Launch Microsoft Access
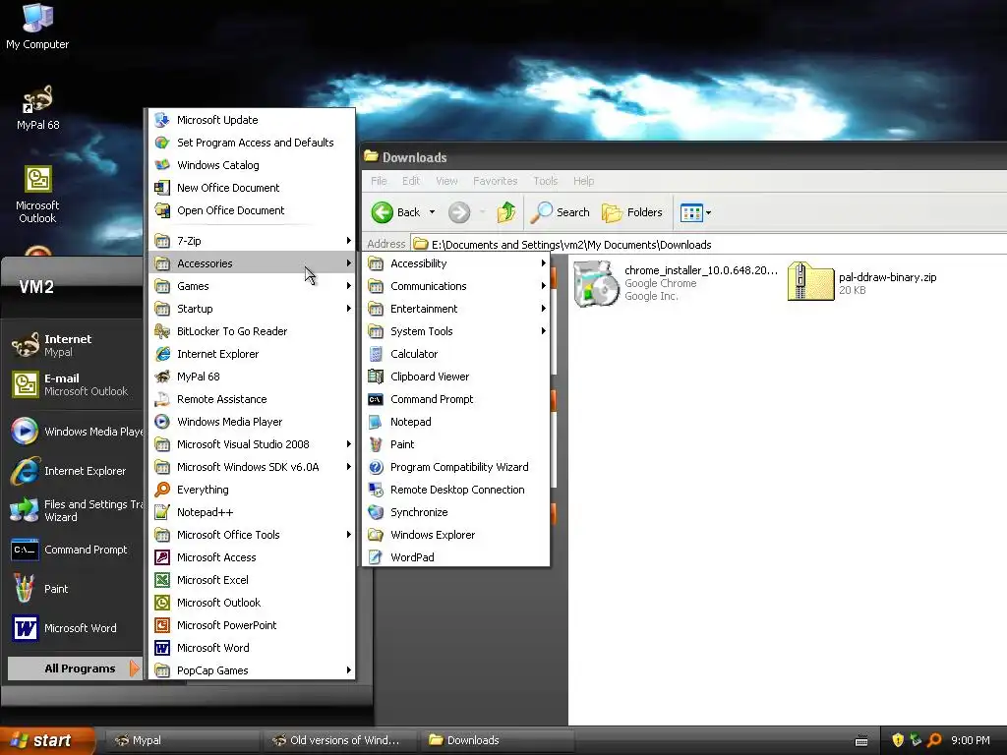The width and height of the screenshot is (1007, 755). click(x=252, y=557)
